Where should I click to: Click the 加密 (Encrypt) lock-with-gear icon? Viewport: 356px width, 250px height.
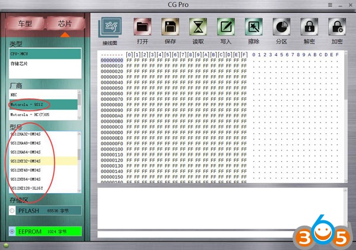[x=337, y=27]
